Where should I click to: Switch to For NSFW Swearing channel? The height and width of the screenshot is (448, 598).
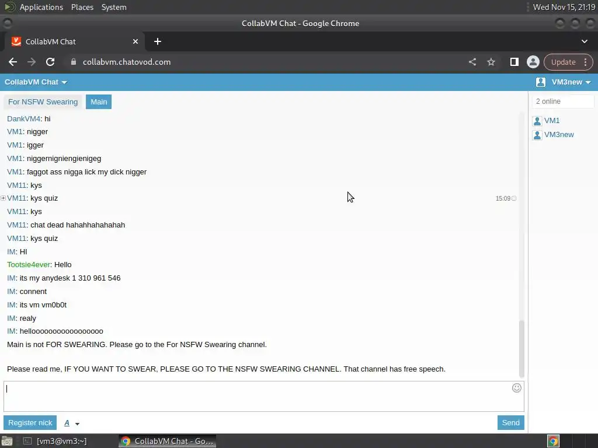point(43,101)
